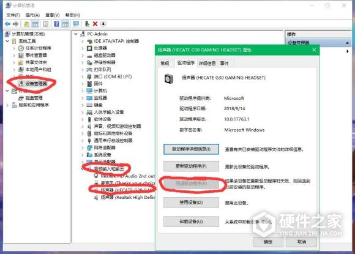Select 磁盘管理 in the left tree
This screenshot has width=355, height=254.
pos(34,98)
